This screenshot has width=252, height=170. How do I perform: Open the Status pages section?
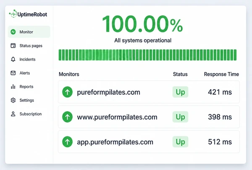[31, 46]
